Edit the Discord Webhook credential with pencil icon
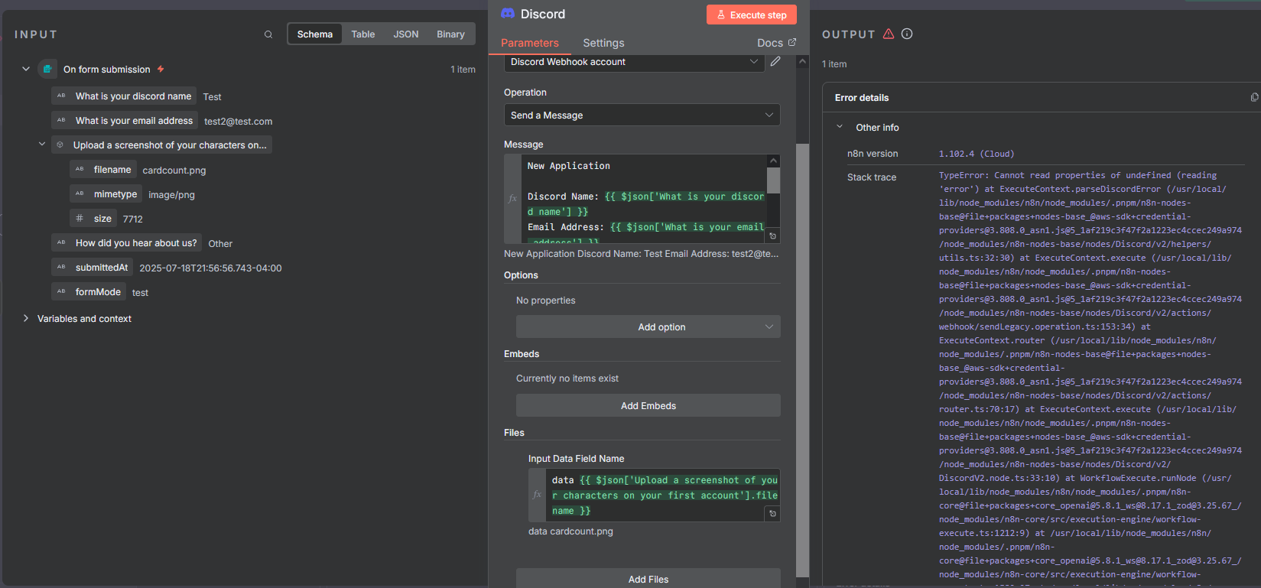The width and height of the screenshot is (1261, 588). pyautogui.click(x=775, y=61)
